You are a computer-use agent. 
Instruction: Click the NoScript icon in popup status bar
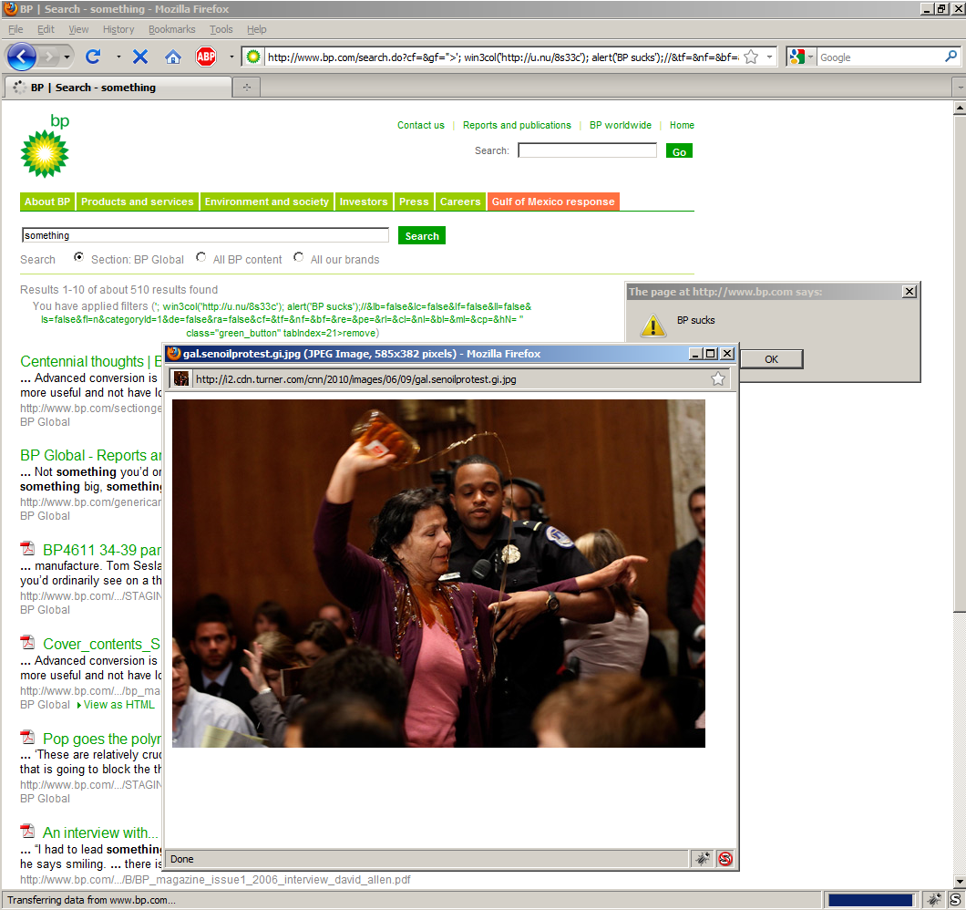tap(725, 858)
